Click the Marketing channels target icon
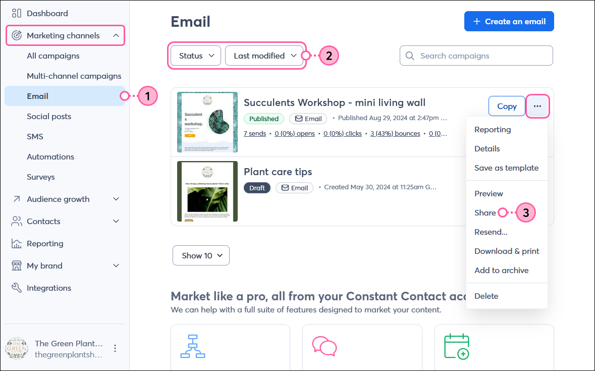 [16, 35]
